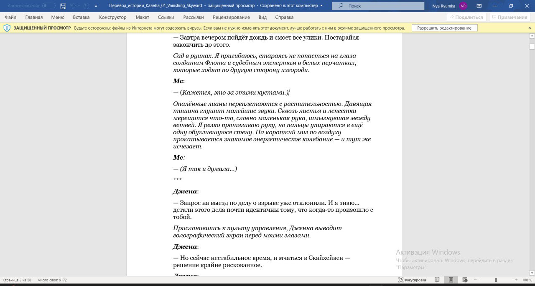Viewport: 535px width, 286px height.
Task: Switch to the Главная tab
Action: (x=34, y=17)
